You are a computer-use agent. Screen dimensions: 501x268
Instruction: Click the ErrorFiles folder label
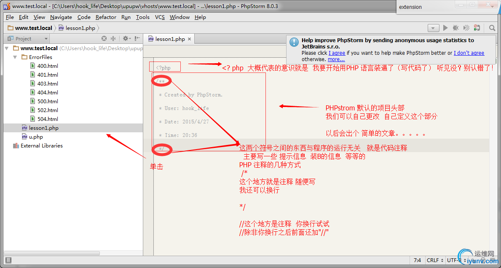[x=40, y=57]
